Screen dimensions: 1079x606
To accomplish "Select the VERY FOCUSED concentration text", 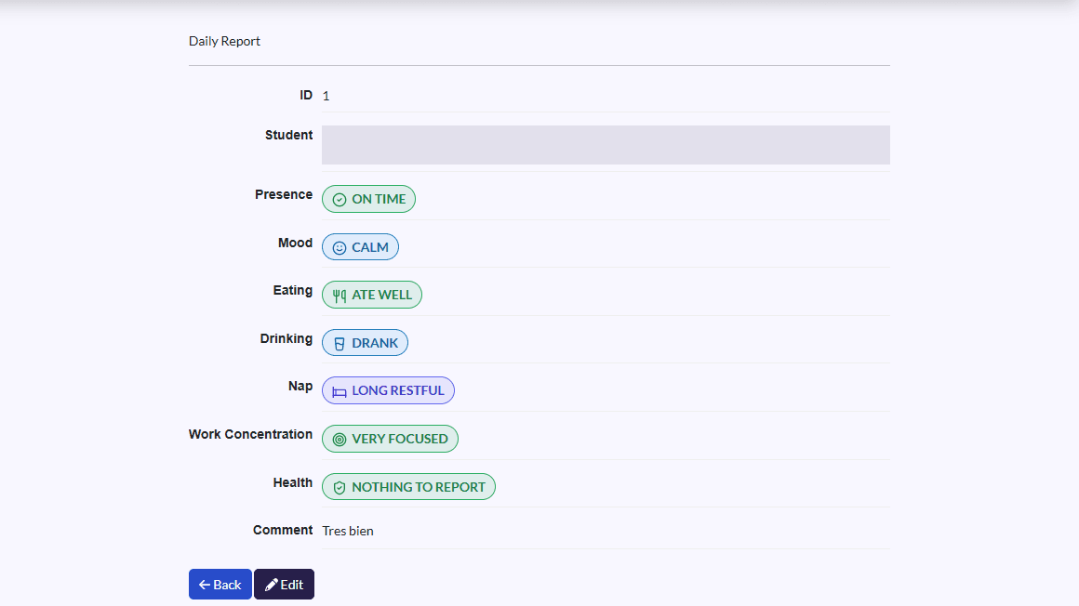I will click(400, 438).
